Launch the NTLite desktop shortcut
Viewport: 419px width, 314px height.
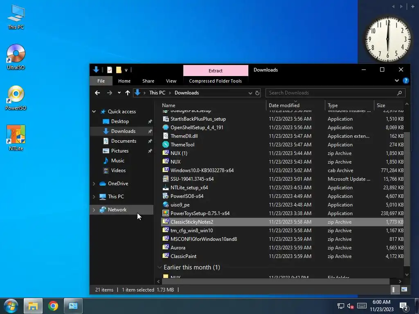[x=16, y=138]
